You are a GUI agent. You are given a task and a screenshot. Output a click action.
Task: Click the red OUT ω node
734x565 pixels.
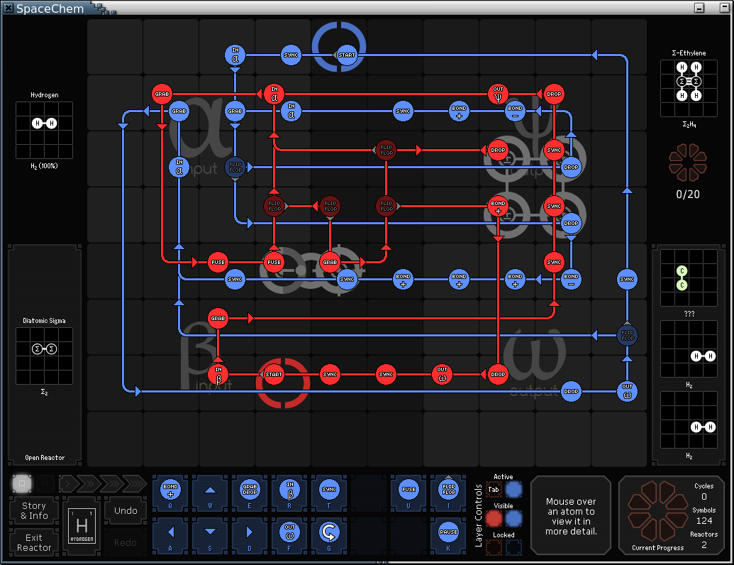click(442, 374)
